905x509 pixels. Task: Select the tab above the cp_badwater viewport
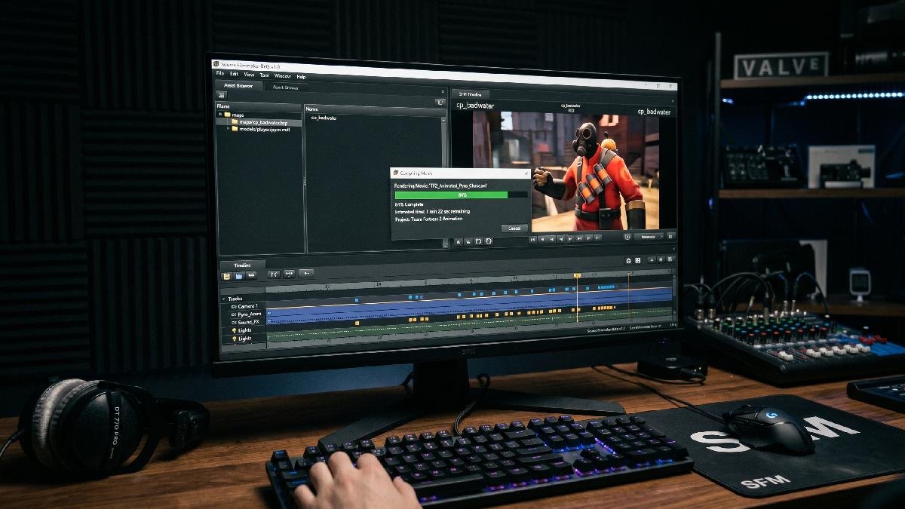[x=470, y=94]
